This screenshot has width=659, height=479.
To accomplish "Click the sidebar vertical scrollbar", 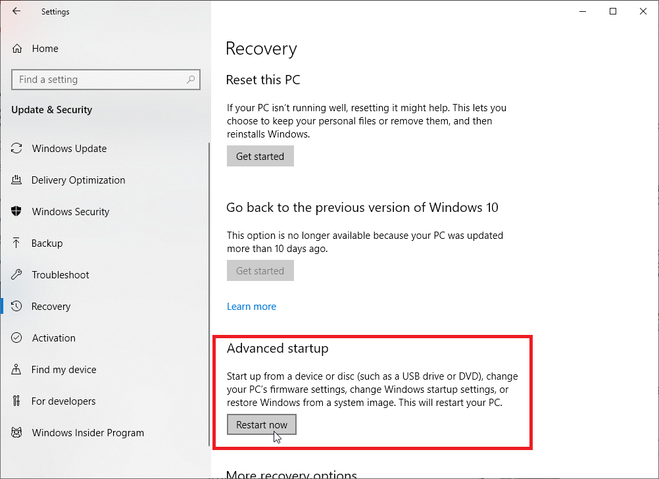I will point(209,263).
